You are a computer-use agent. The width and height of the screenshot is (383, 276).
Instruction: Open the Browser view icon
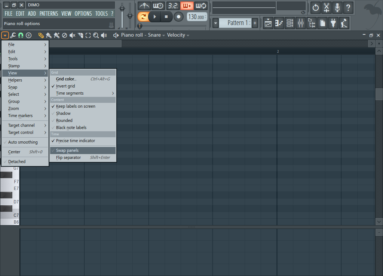pos(312,23)
